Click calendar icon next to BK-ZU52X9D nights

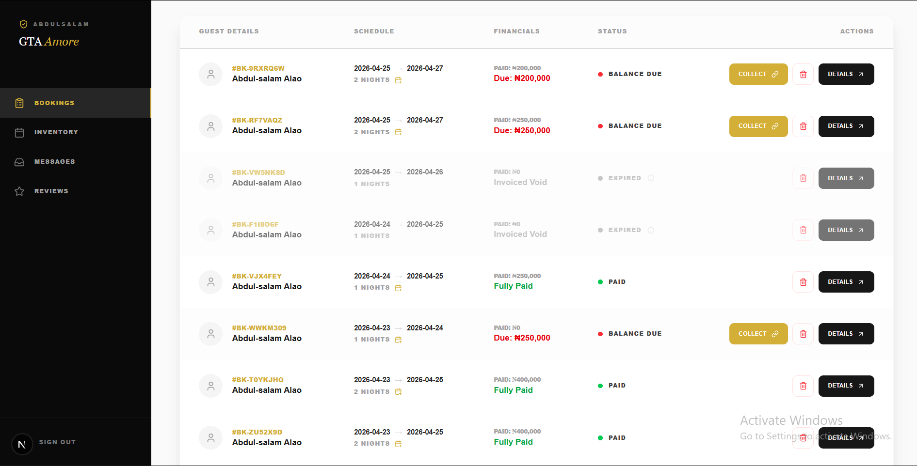click(398, 444)
